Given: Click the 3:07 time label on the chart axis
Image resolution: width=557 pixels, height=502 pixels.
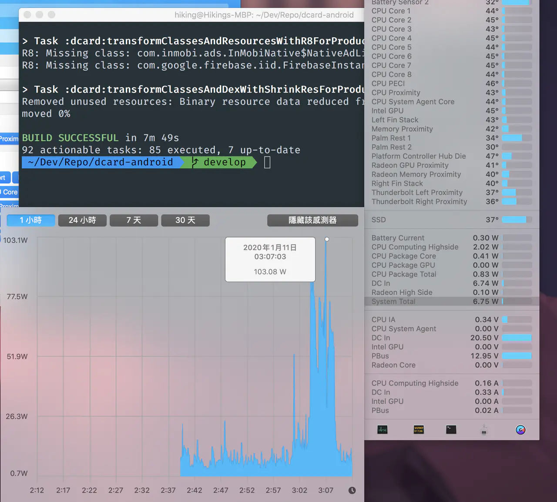Looking at the screenshot, I should point(326,490).
